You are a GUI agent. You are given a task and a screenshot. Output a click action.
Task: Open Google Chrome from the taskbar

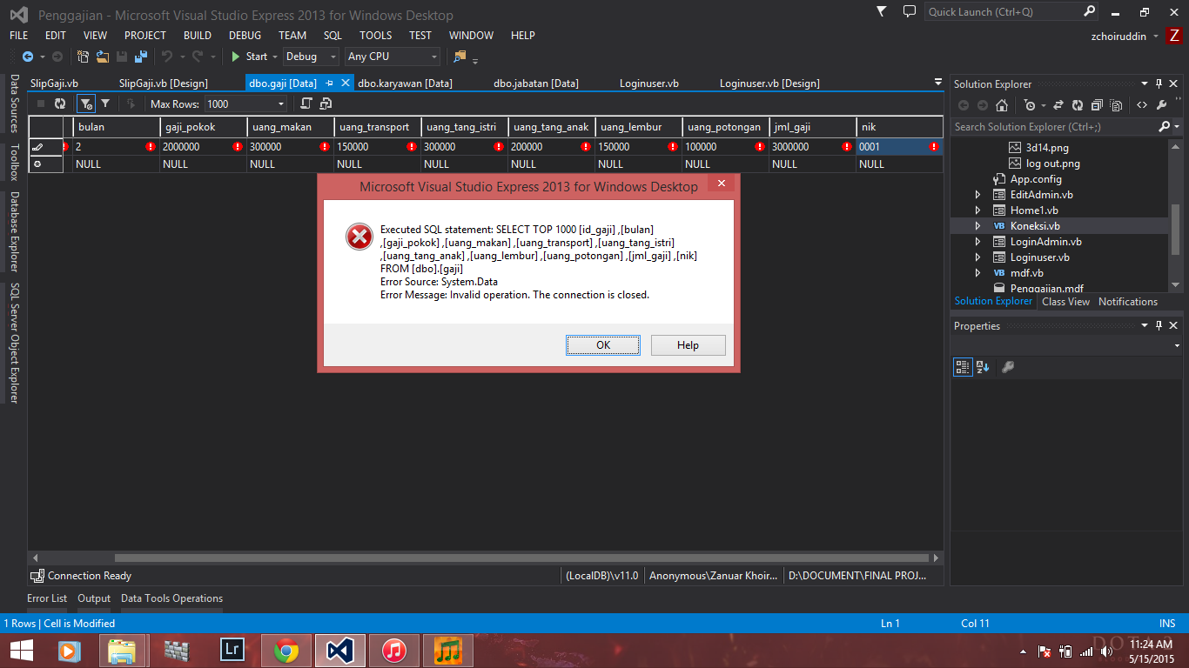pos(286,650)
